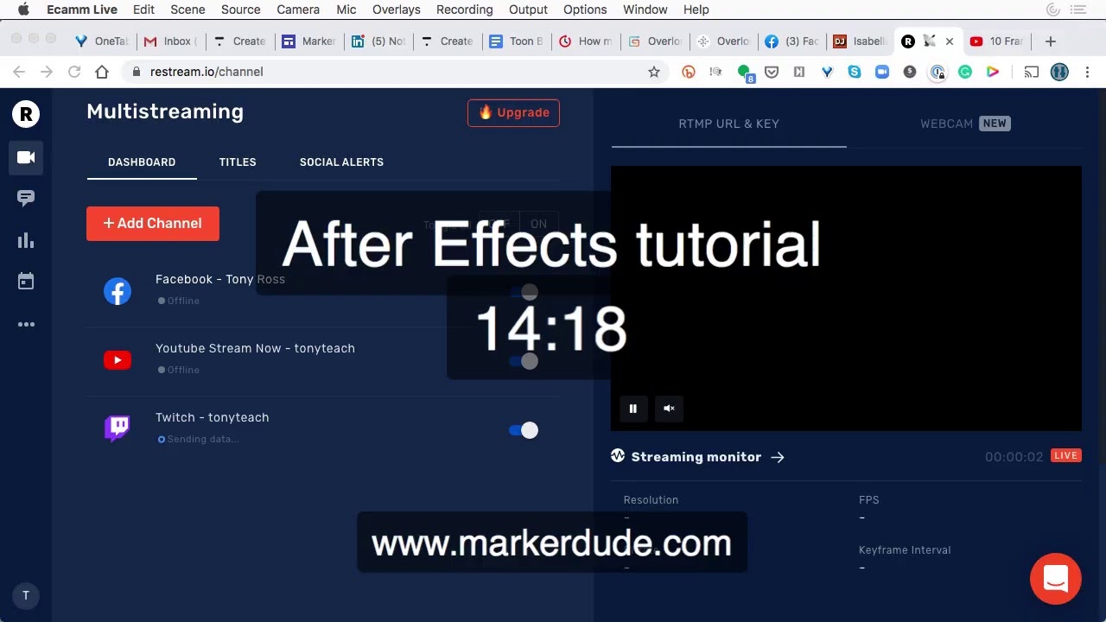
Task: Open the Overlays menu
Action: point(397,10)
